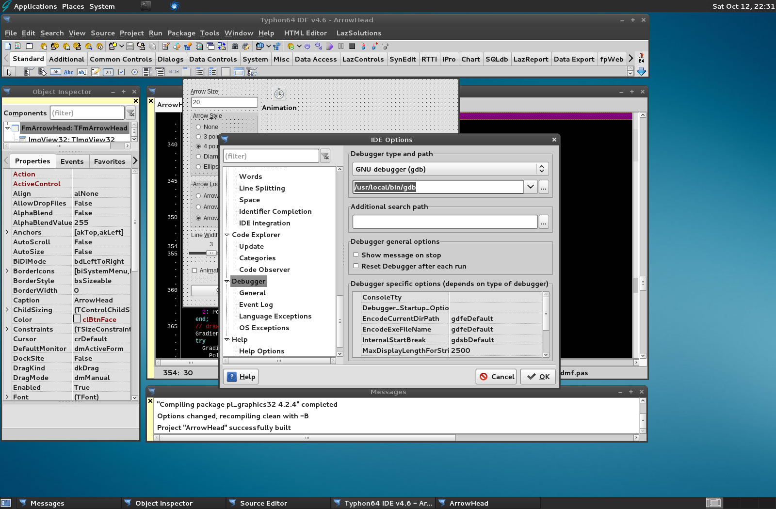
Task: Click the IDE Options tree vertical scrollbar
Action: [339, 262]
